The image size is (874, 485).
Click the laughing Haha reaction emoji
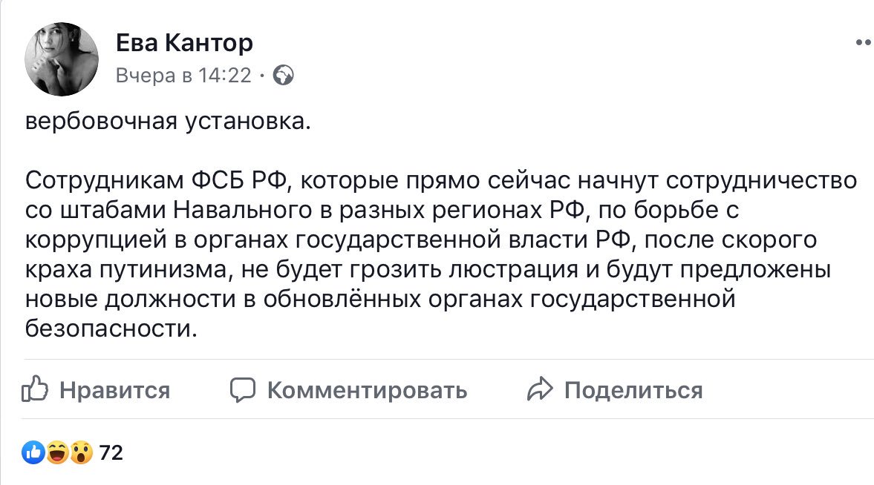tap(57, 452)
